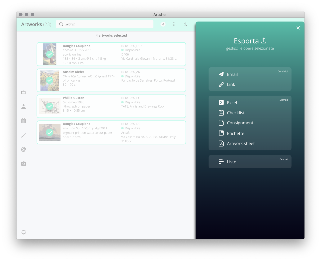
Task: Open the Liste management option
Action: (x=232, y=161)
